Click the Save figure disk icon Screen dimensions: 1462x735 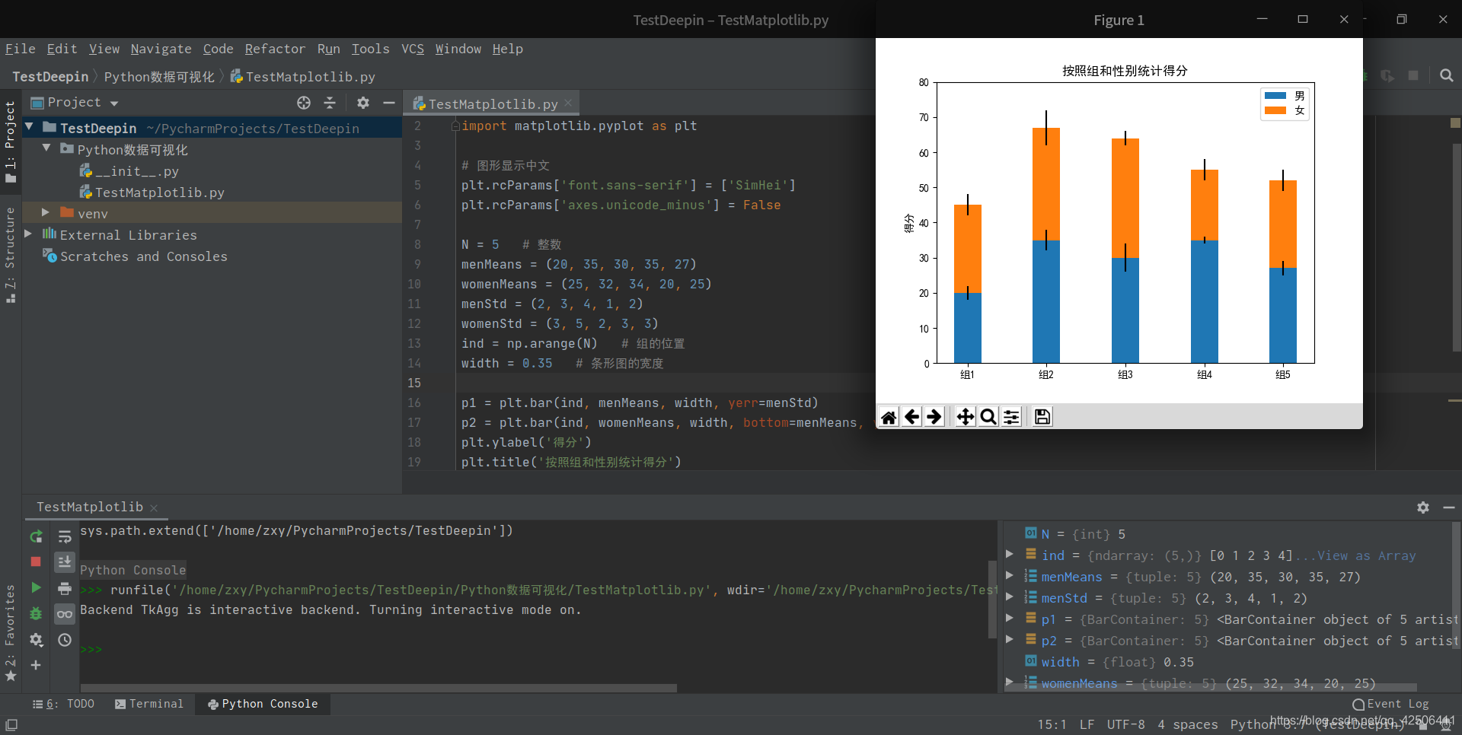click(x=1042, y=417)
